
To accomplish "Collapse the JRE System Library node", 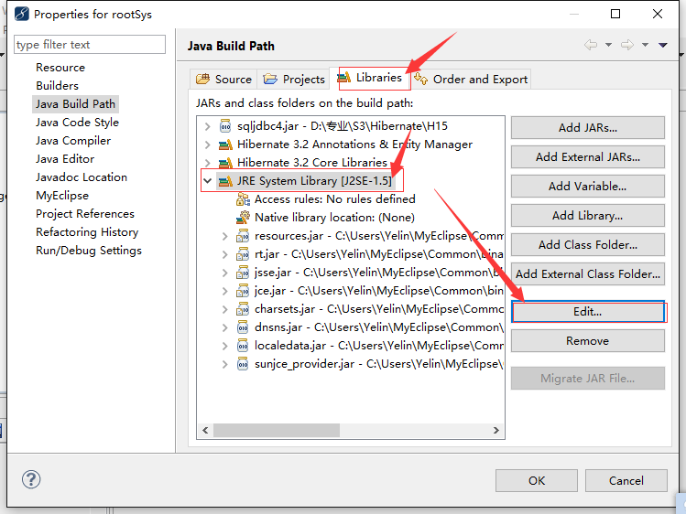I will [208, 181].
